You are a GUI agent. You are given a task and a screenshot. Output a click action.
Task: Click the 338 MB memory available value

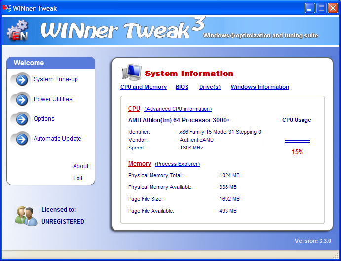click(x=228, y=187)
